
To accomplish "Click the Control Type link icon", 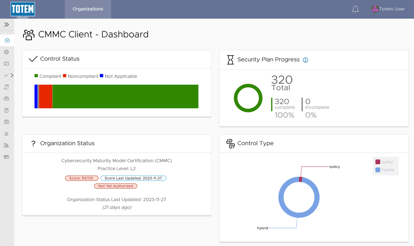I will [231, 143].
